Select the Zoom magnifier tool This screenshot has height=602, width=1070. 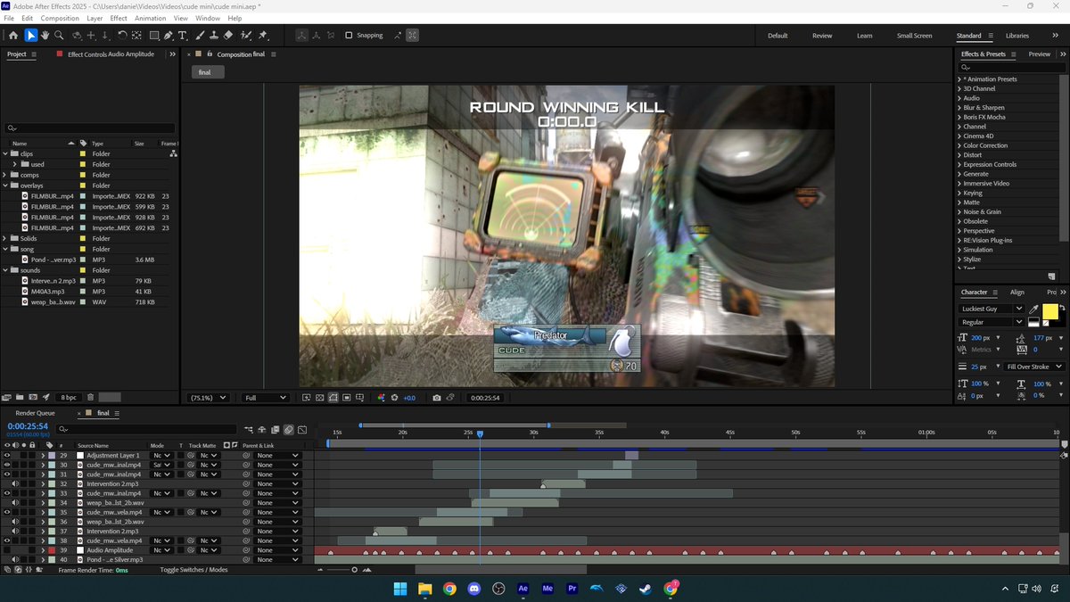pos(59,36)
